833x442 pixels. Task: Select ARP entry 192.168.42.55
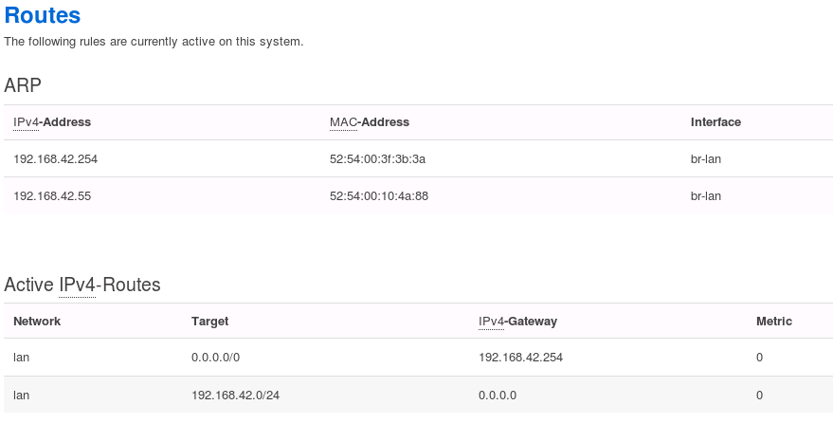(52, 195)
